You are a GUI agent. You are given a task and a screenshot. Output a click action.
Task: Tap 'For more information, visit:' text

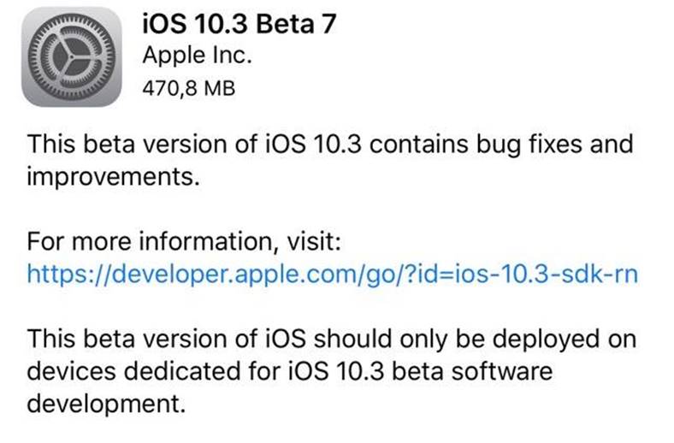[184, 241]
